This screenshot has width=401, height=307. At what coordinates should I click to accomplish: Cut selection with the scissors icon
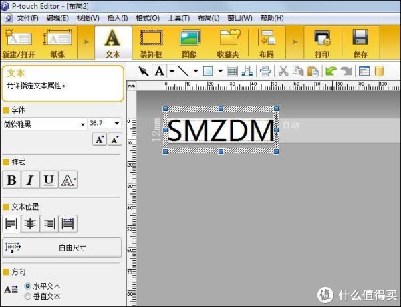283,71
